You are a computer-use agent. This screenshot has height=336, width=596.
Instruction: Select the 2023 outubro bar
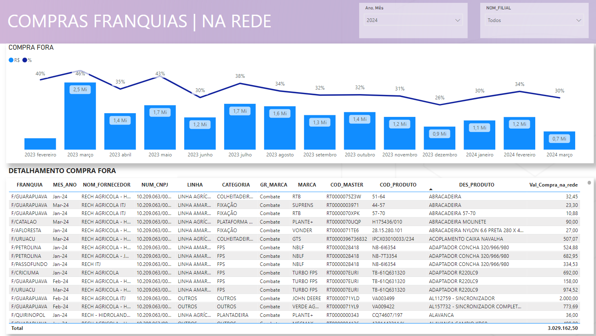tap(360, 131)
